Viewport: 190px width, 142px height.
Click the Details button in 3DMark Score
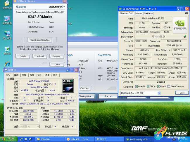tap(23, 56)
